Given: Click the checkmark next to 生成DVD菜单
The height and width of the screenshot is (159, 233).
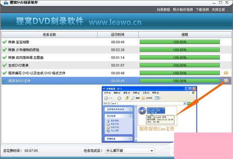Looking at the screenshot, I should (x=5, y=65).
